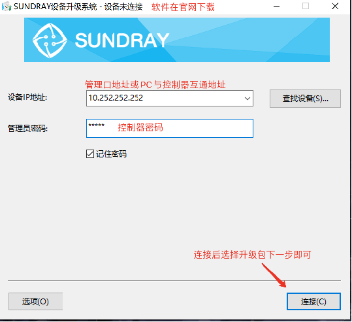Focus the 管理员密码 password field
The image size is (352, 322).
coord(170,128)
